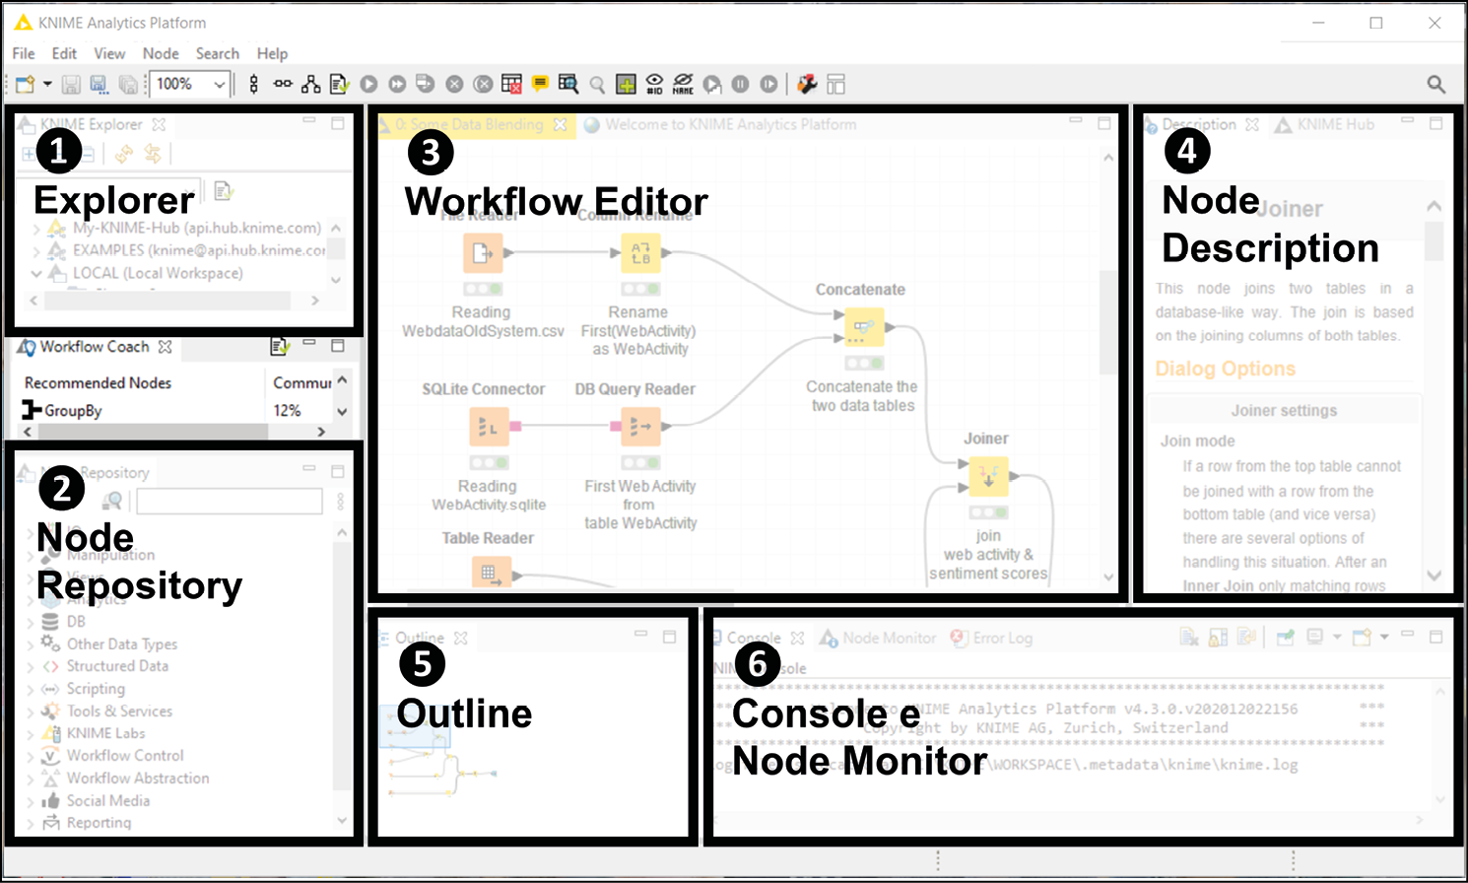Click the Node Repository search field
Screen dimensions: 1468x883
[230, 502]
